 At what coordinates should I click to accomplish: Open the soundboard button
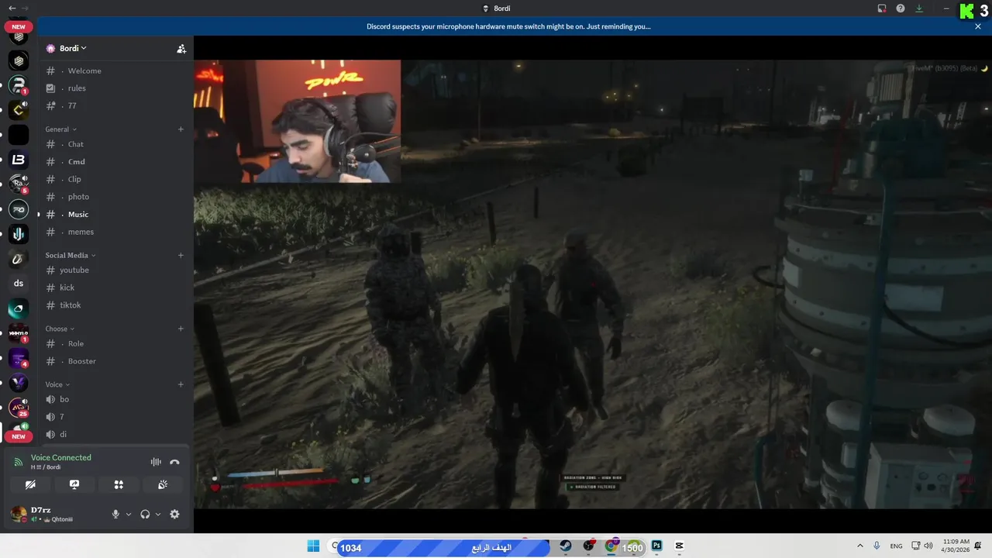coord(163,484)
